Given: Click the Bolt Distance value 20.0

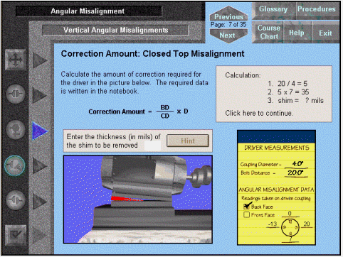Looking at the screenshot, I should (295, 173).
